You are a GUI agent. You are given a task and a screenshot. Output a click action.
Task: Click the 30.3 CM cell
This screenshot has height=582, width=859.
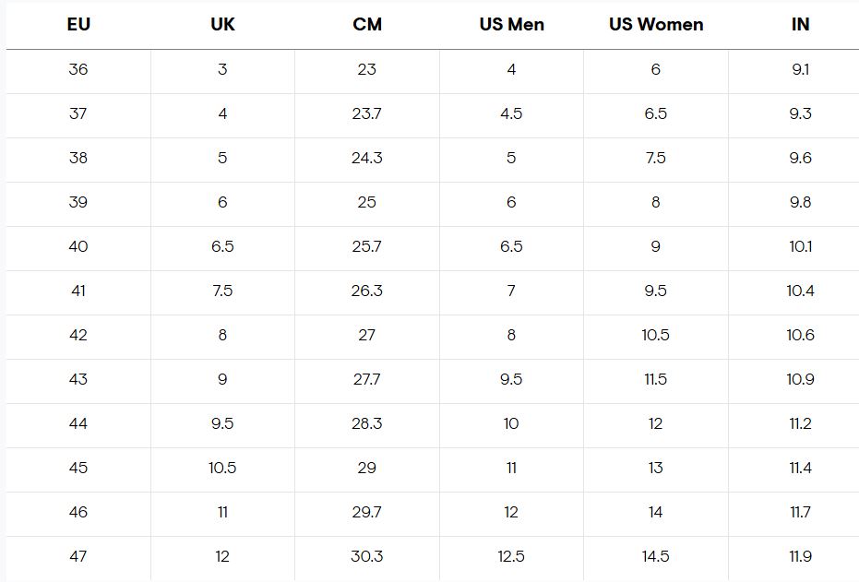click(x=367, y=556)
